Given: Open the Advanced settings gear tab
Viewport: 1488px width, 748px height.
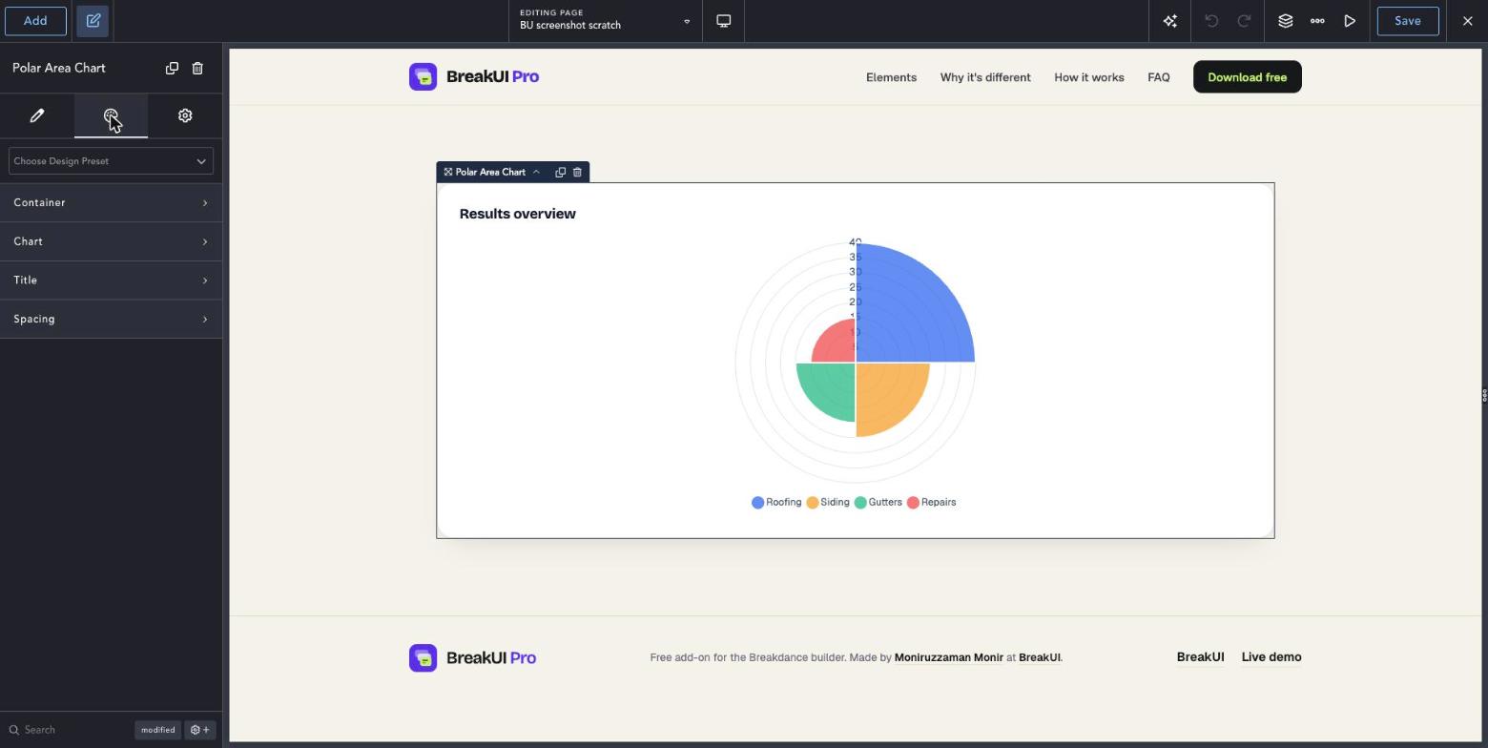Looking at the screenshot, I should 185,115.
